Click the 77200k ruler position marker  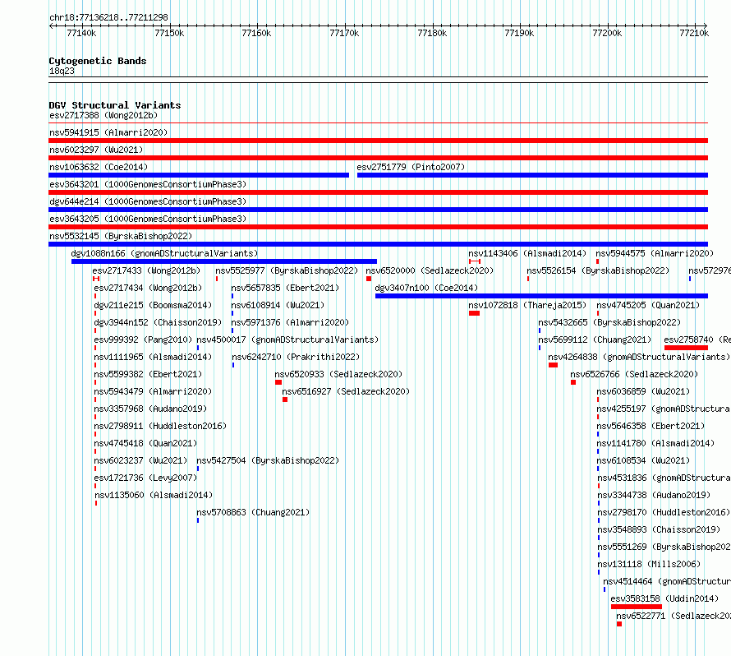pyautogui.click(x=607, y=33)
